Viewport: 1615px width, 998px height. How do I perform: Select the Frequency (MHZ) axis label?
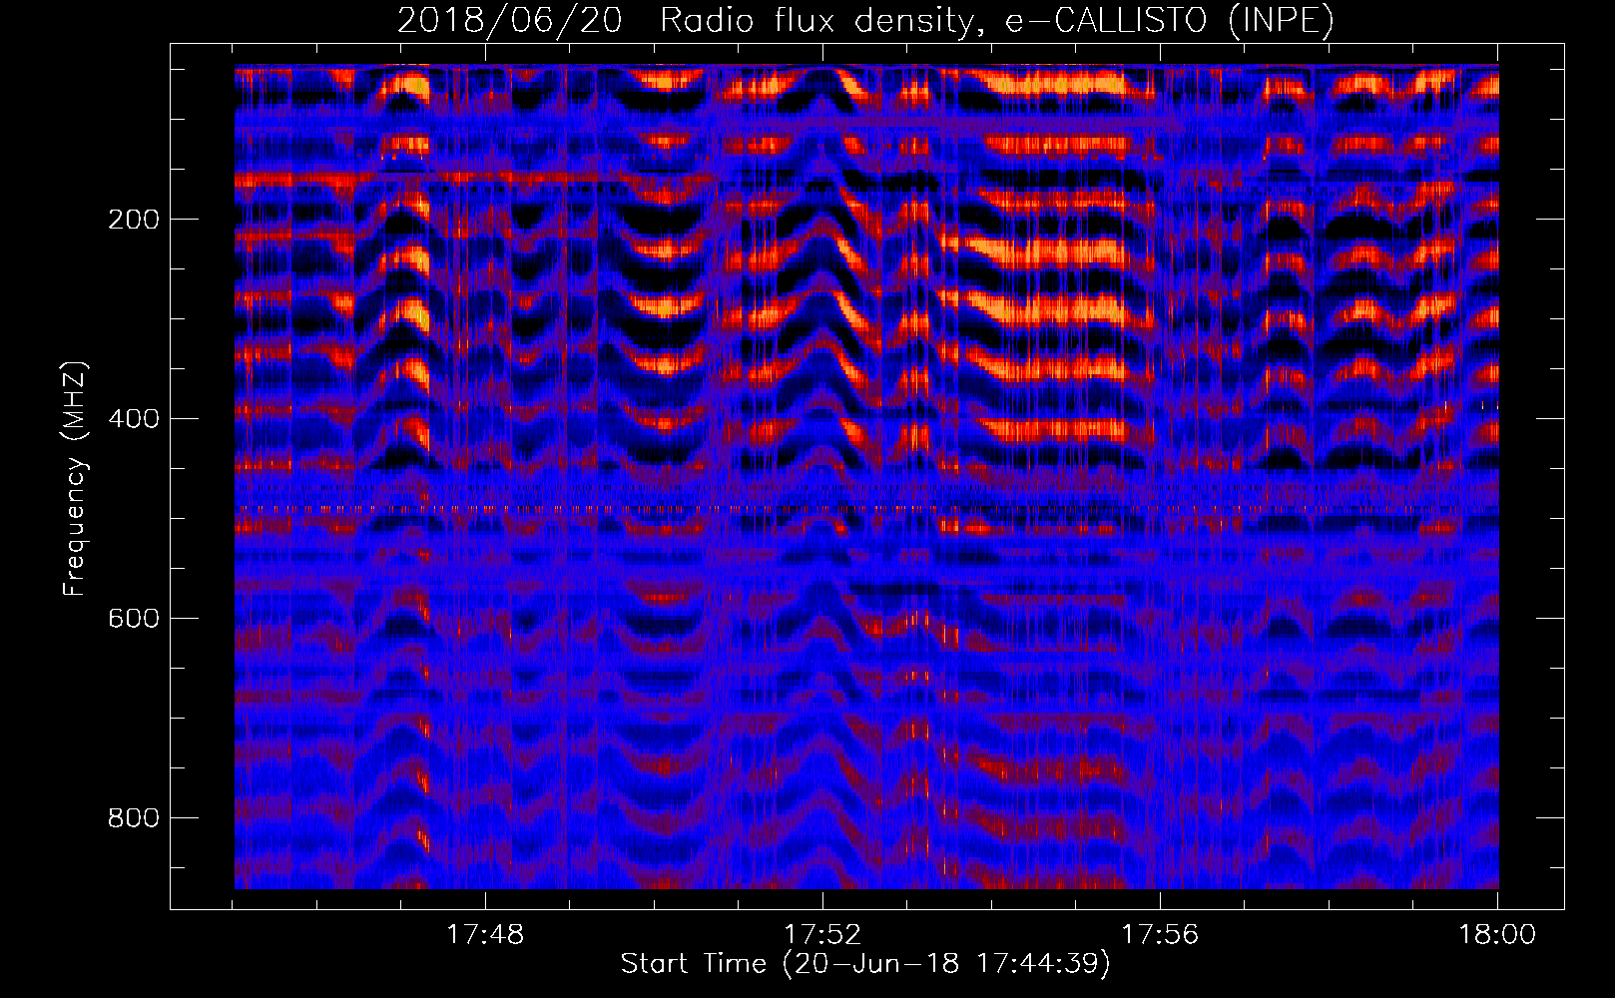point(75,479)
